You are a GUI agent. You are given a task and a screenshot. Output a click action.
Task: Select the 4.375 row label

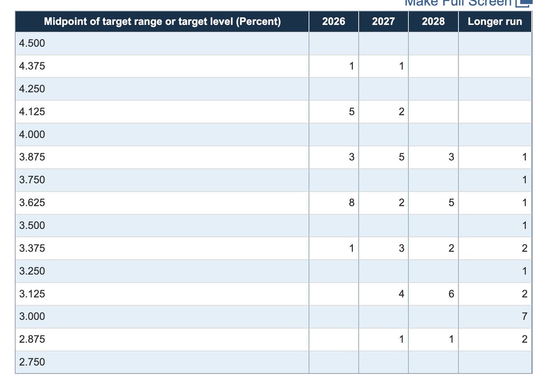(x=32, y=66)
